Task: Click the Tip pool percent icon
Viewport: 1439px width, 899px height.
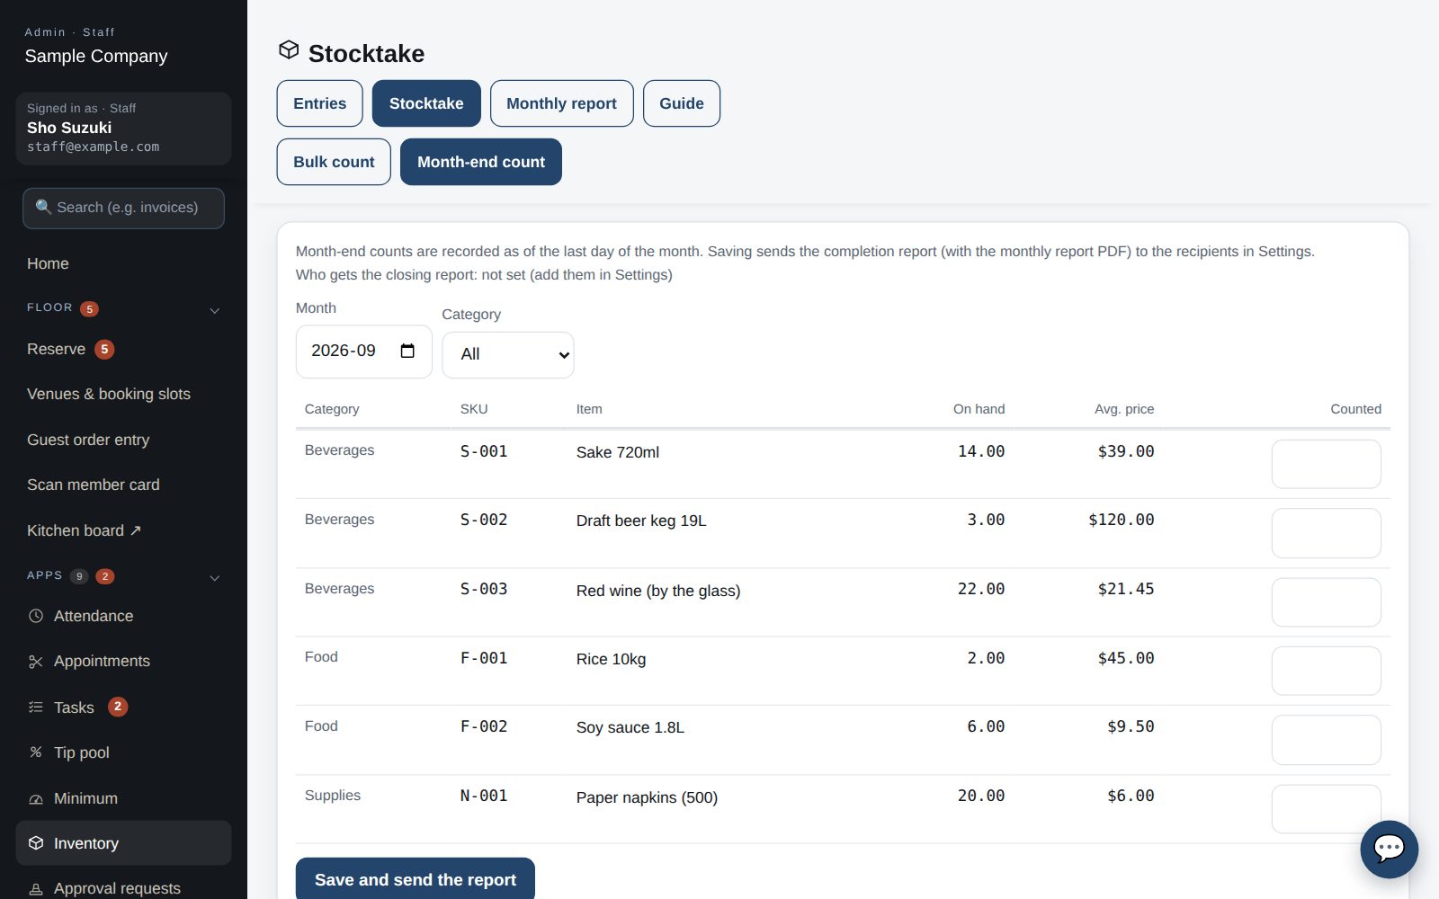Action: coord(36,752)
